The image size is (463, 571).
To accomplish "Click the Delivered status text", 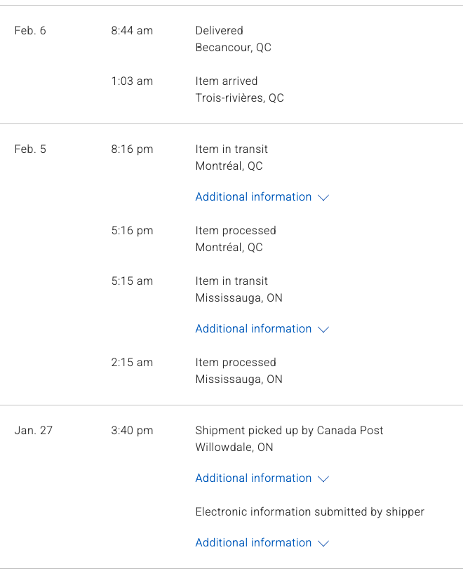I will tap(219, 31).
